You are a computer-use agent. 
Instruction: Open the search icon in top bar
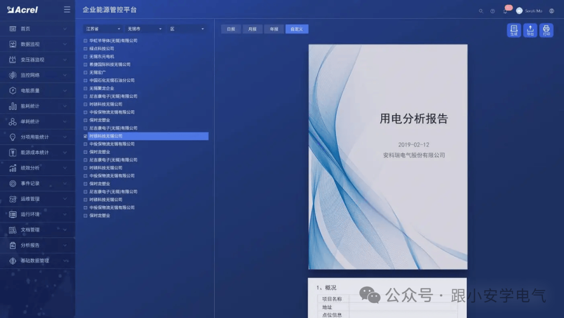(x=481, y=10)
